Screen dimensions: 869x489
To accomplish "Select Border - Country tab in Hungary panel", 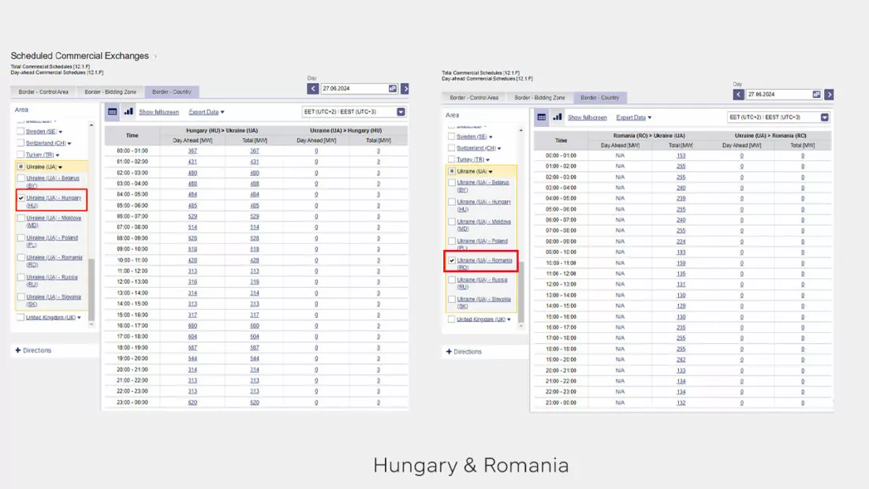I will pos(172,92).
